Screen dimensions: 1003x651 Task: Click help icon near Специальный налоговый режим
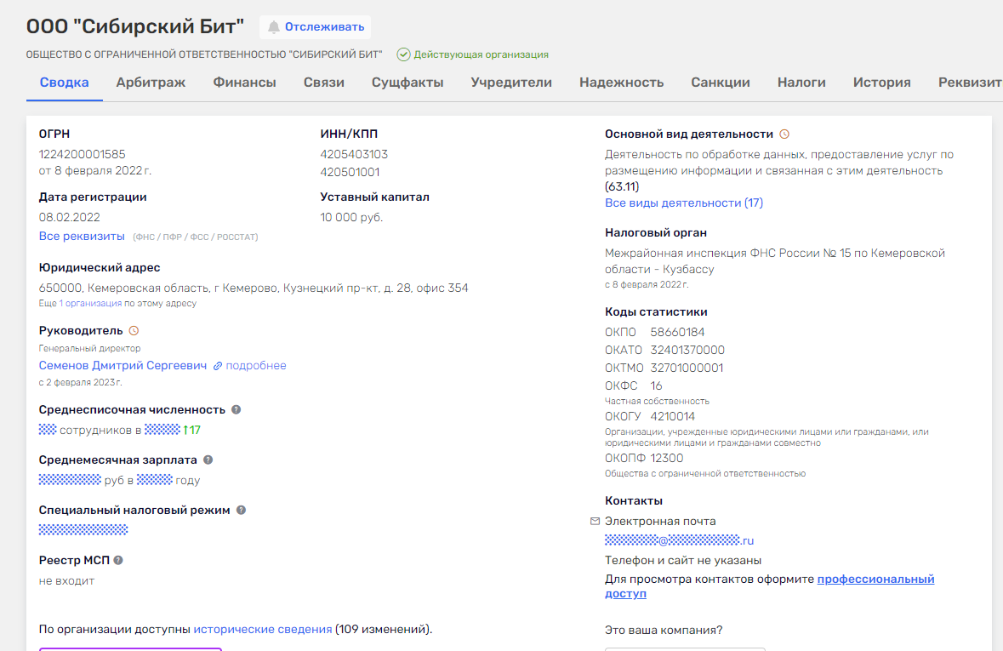click(x=241, y=510)
